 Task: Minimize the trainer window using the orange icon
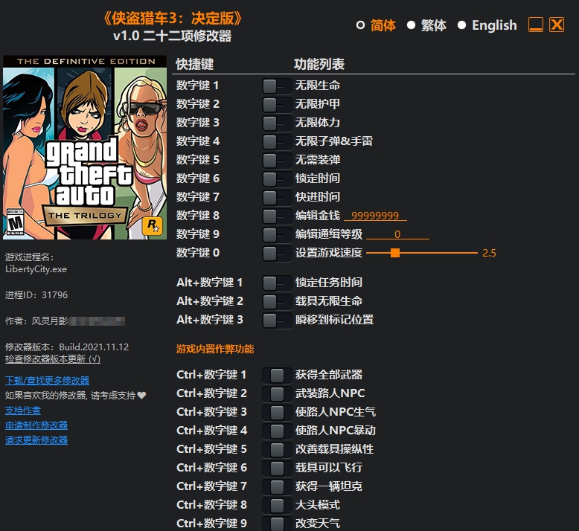[x=536, y=25]
